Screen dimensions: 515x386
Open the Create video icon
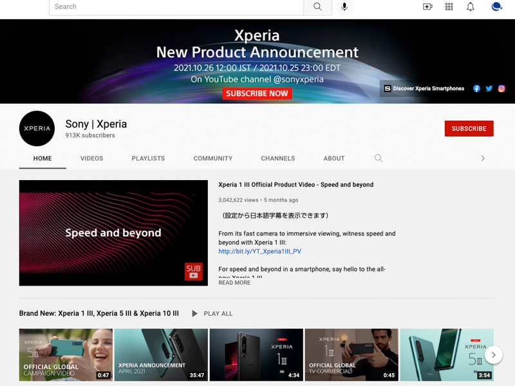(x=427, y=6)
